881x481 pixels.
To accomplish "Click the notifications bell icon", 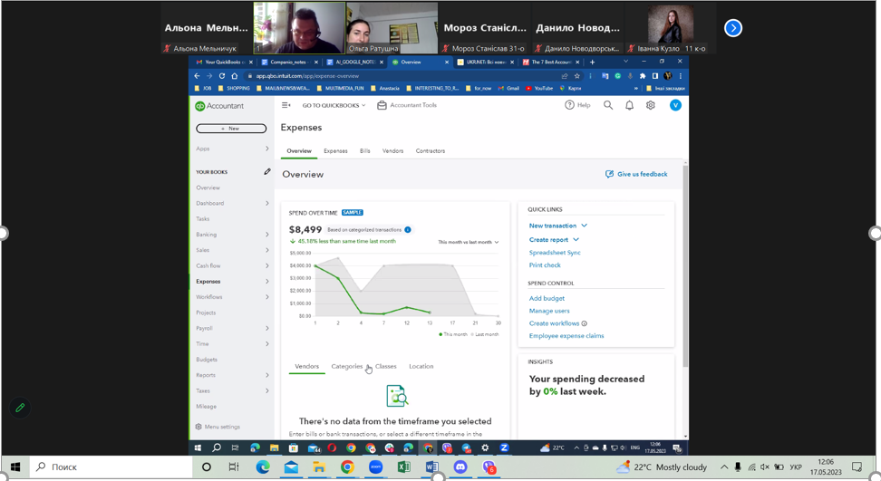I will pos(629,105).
